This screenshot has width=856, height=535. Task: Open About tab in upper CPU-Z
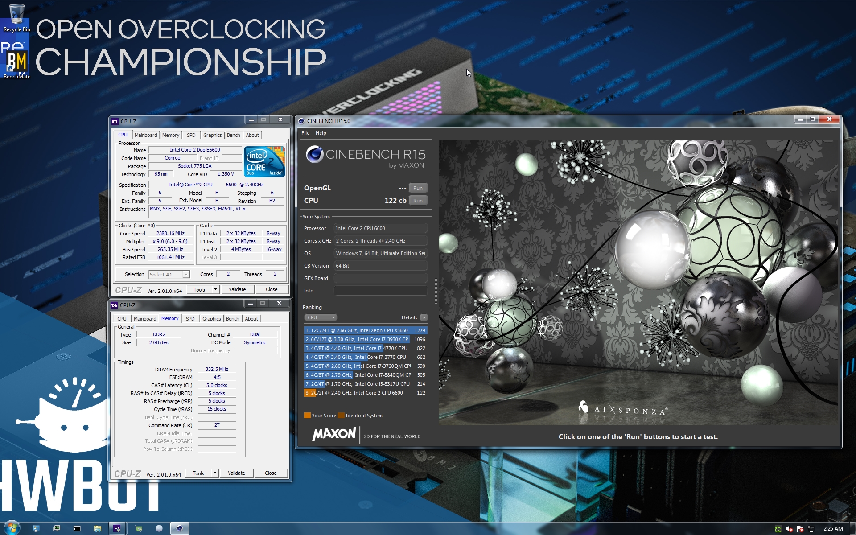tap(252, 135)
